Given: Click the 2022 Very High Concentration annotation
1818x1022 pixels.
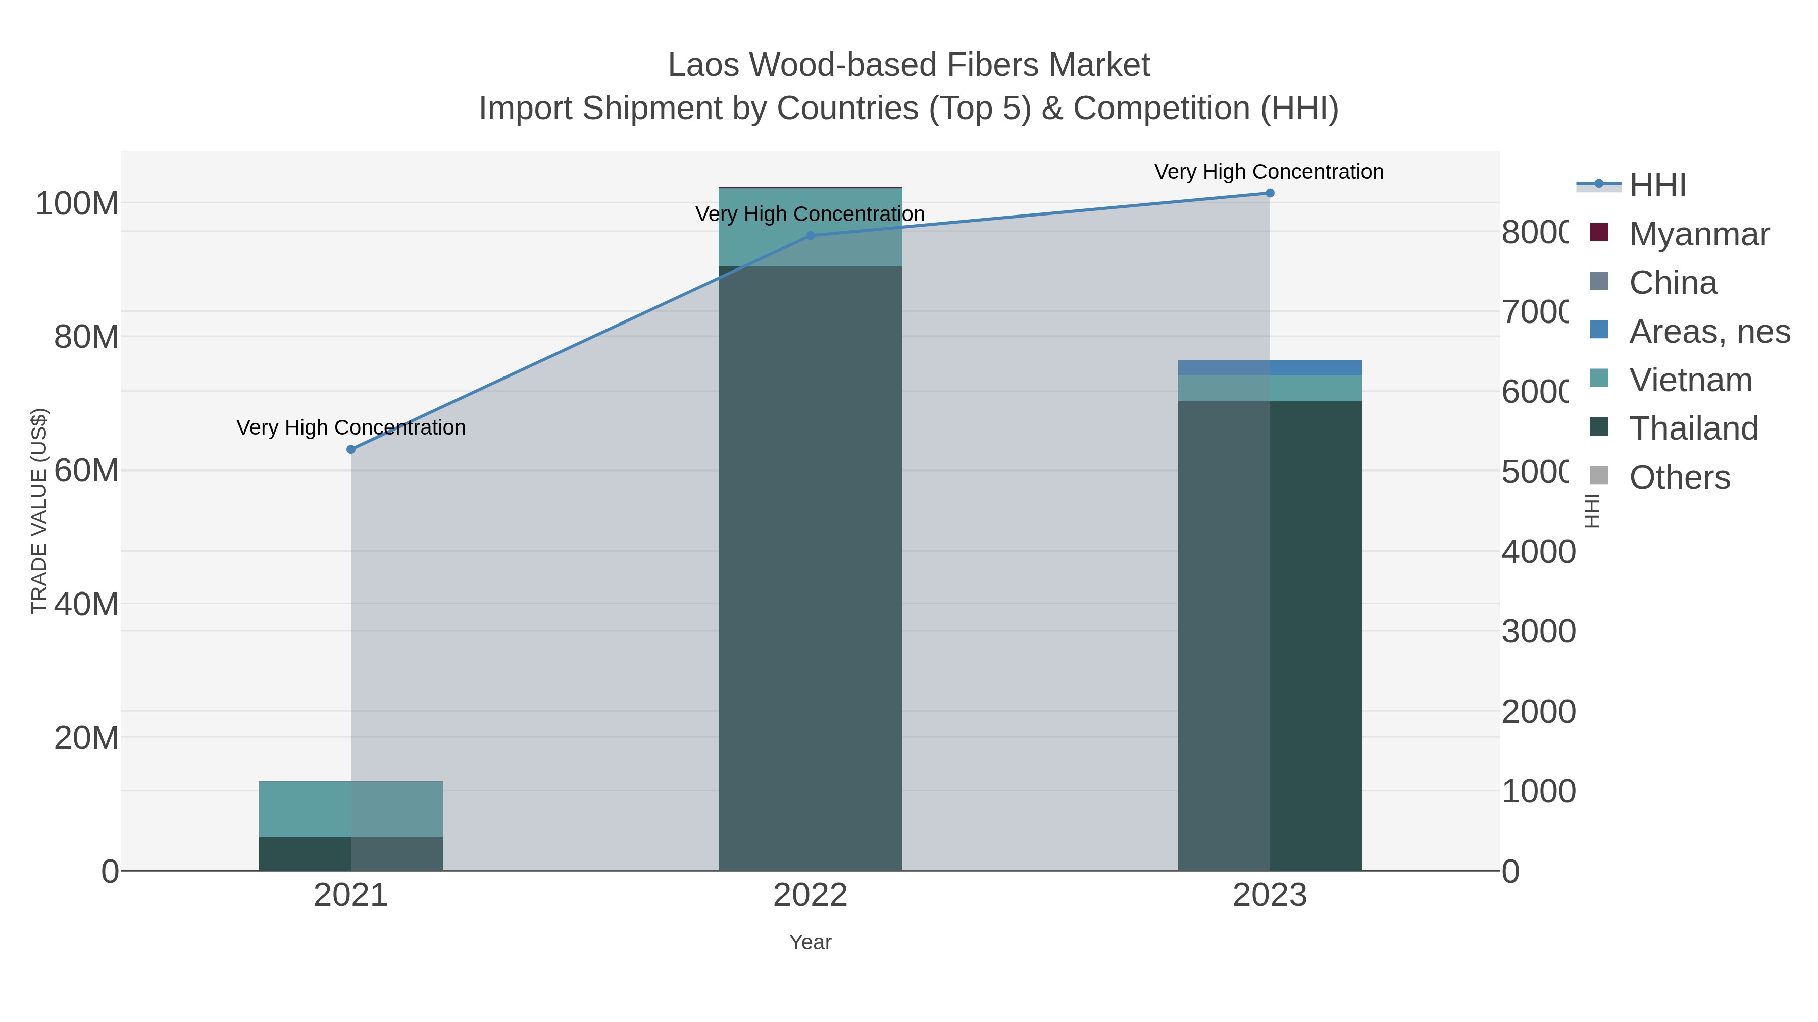Looking at the screenshot, I should click(x=810, y=213).
